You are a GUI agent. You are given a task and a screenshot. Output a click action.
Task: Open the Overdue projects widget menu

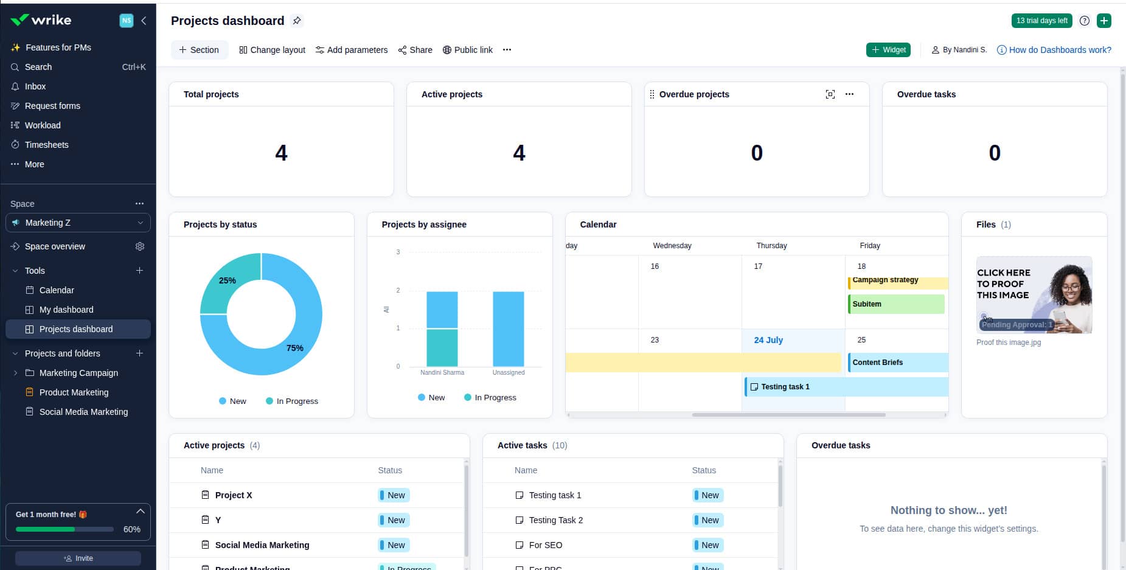tap(850, 94)
